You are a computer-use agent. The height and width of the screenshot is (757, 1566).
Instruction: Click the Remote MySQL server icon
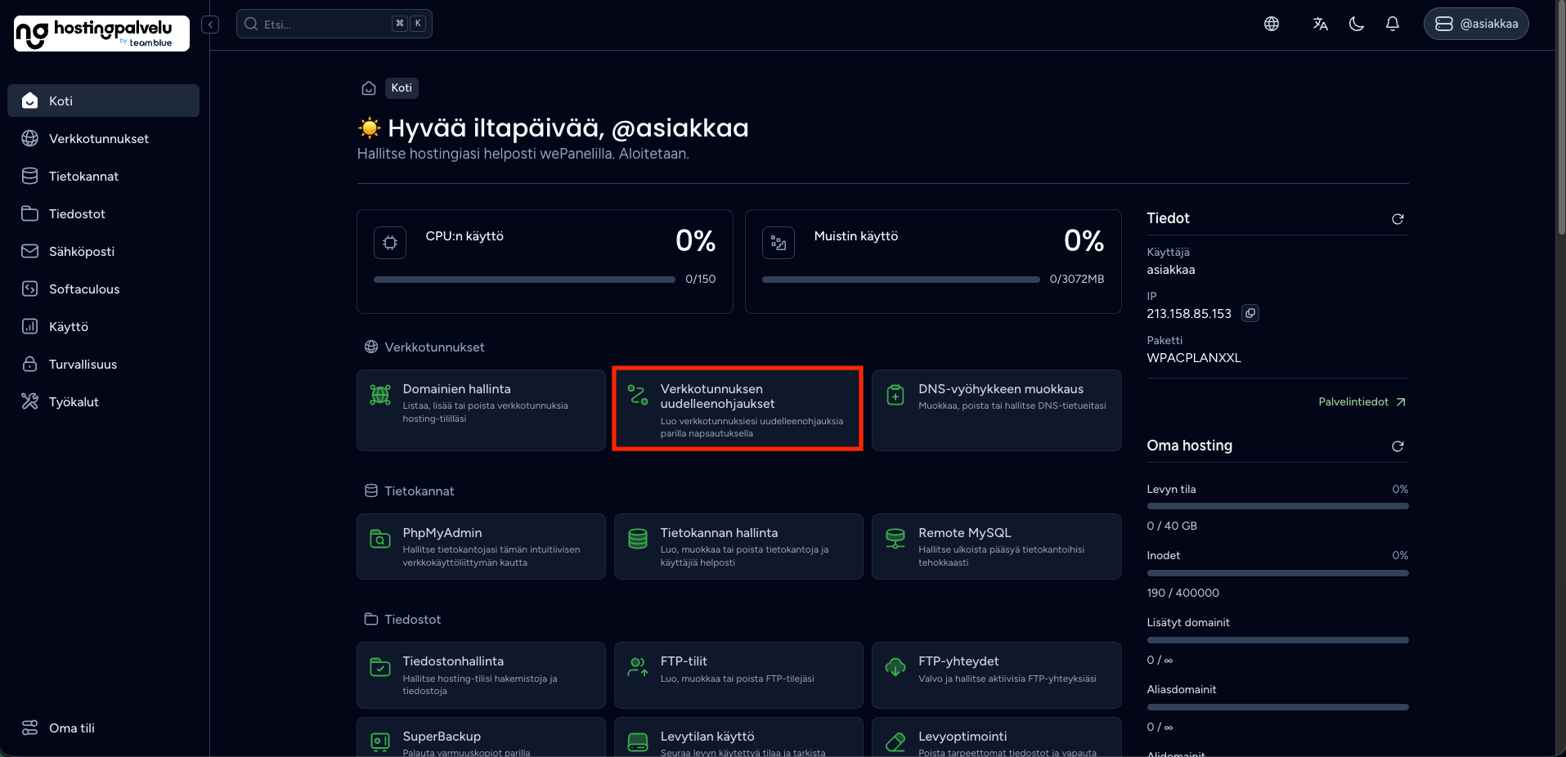tap(895, 539)
